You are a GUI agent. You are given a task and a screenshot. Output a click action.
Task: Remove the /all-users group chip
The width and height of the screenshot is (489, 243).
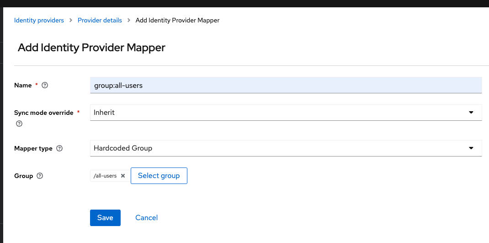click(x=123, y=176)
